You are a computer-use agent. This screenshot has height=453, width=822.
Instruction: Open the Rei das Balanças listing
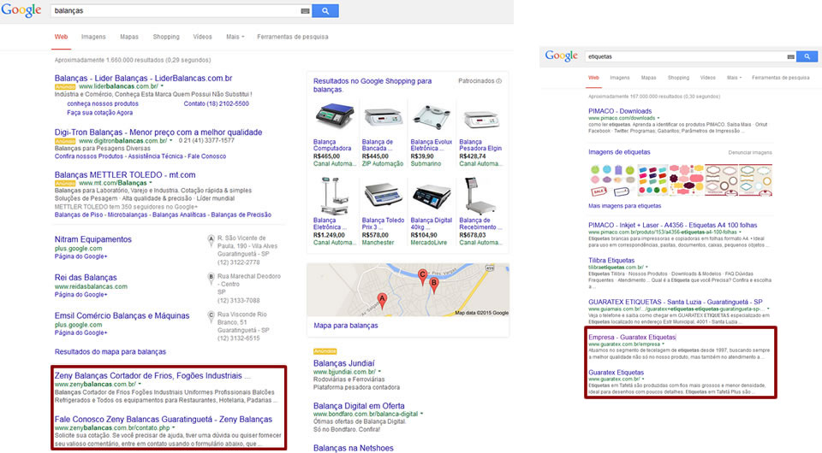tap(86, 277)
